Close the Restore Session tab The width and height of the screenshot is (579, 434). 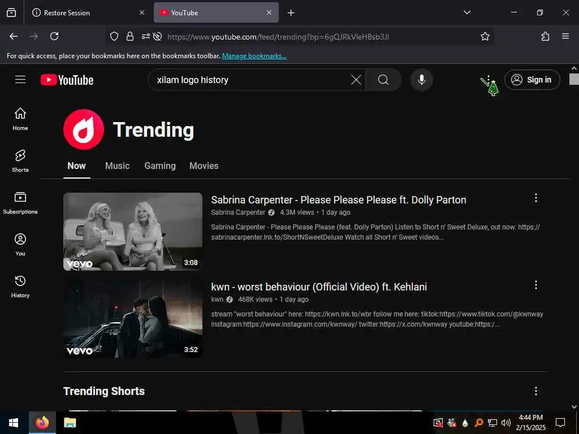(x=142, y=13)
